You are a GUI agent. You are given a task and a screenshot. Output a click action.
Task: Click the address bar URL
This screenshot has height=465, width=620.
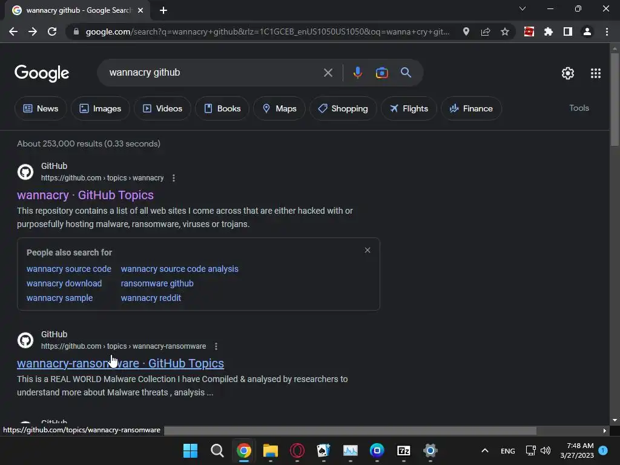267,31
